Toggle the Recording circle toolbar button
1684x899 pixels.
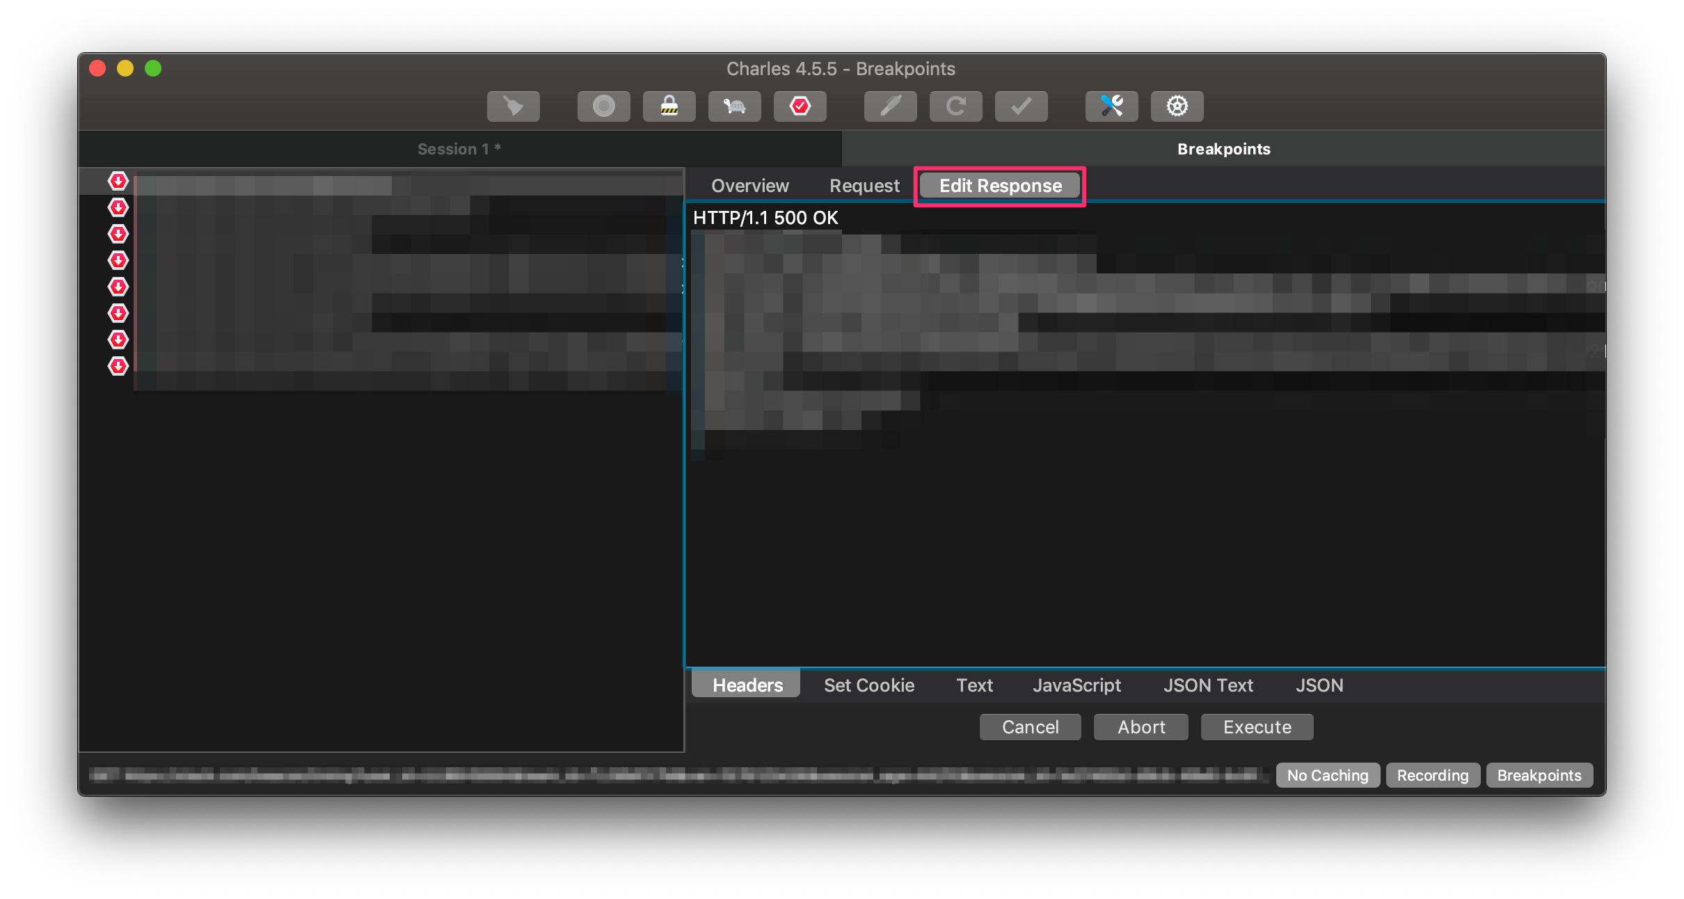tap(603, 106)
